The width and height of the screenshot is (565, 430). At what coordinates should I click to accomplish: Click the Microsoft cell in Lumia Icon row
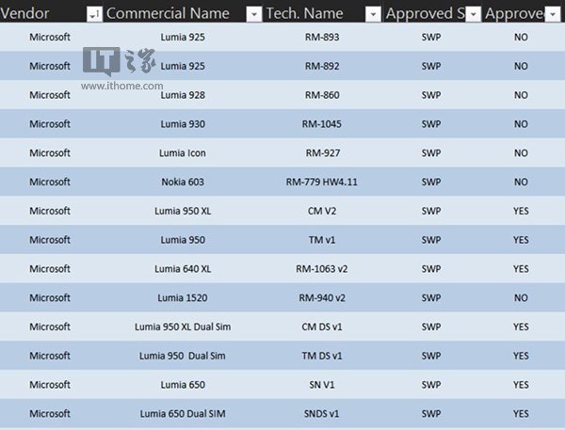50,152
